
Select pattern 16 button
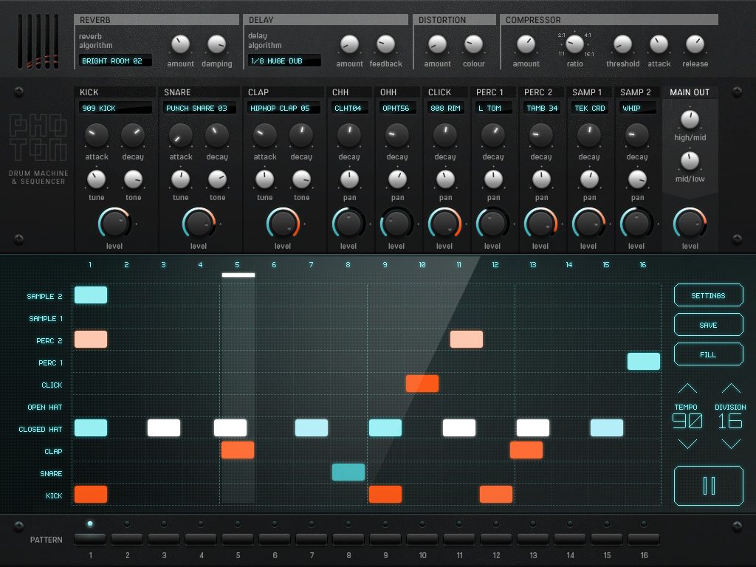644,540
